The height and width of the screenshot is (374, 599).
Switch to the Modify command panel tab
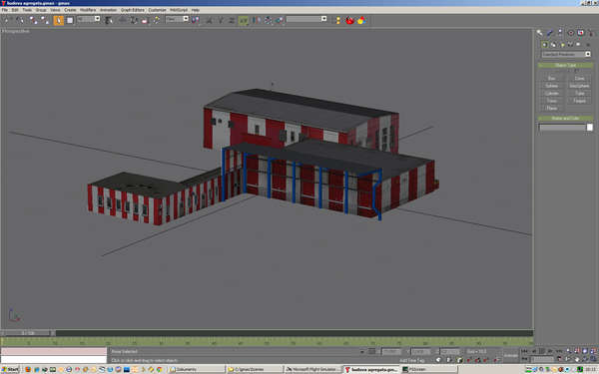click(550, 33)
